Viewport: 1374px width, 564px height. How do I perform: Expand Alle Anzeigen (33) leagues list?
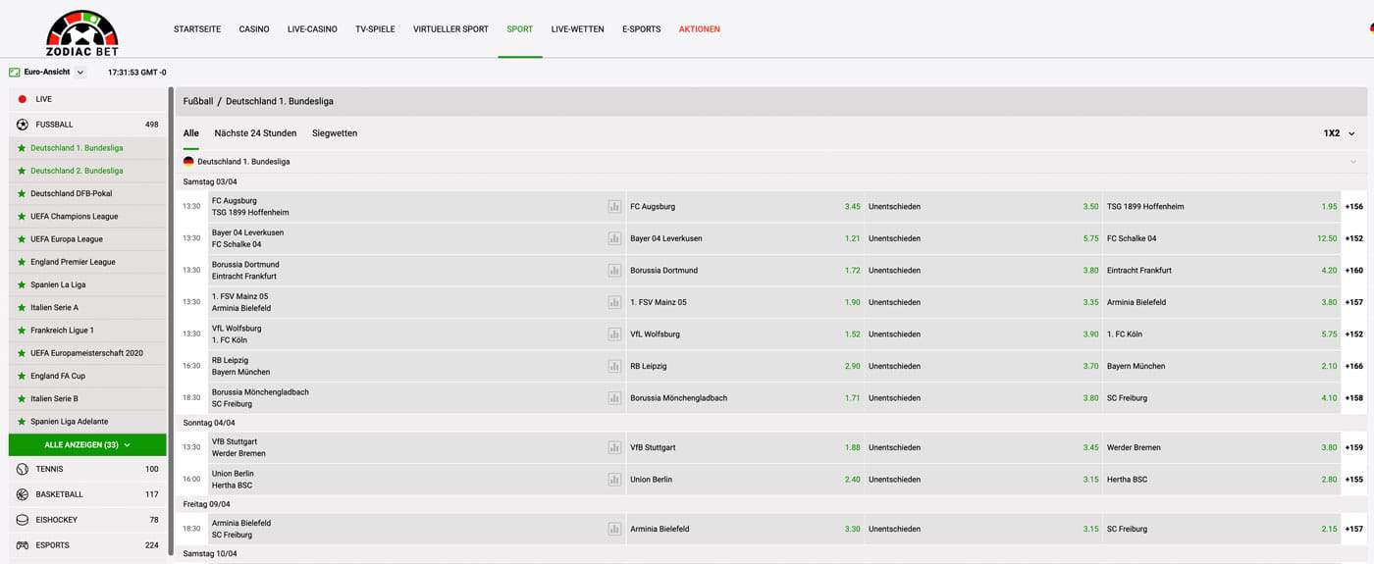(87, 445)
